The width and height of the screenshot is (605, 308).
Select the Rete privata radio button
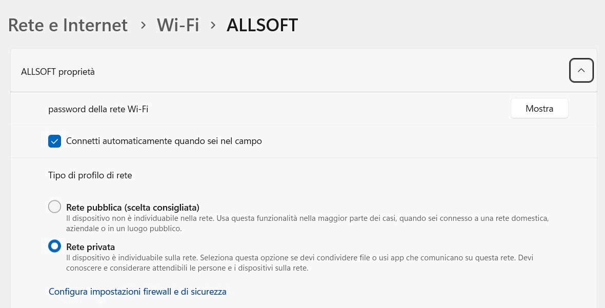(x=54, y=247)
